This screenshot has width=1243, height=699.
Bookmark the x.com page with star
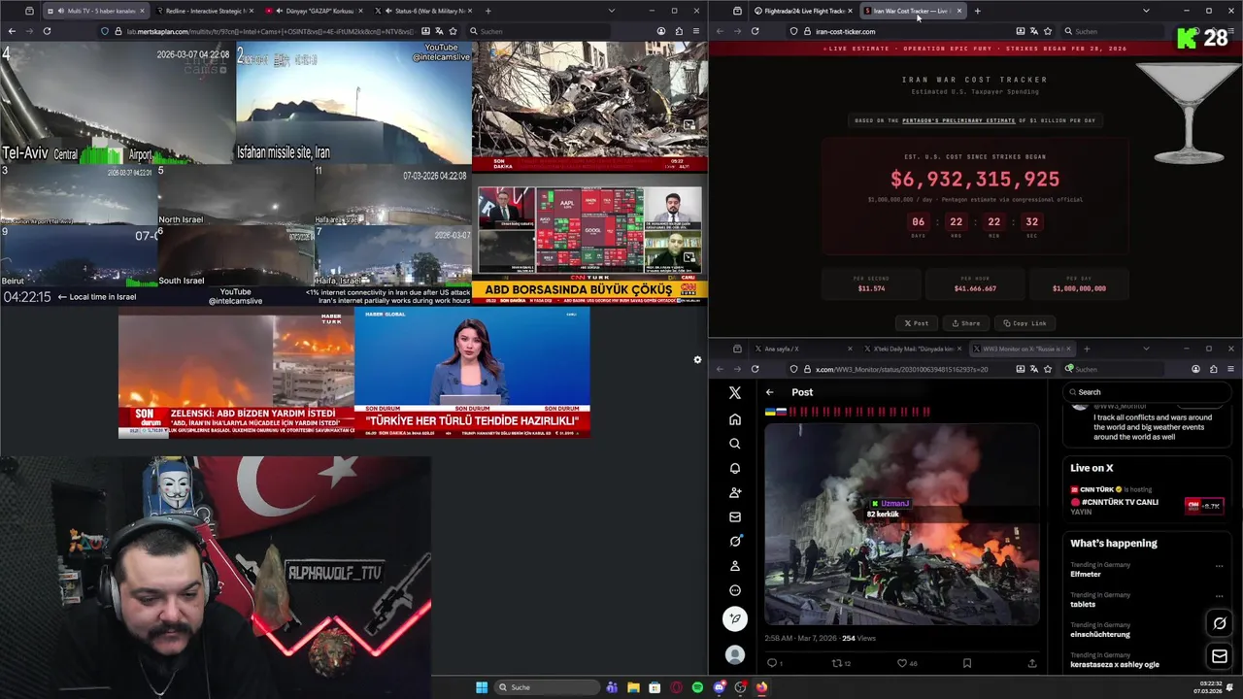[x=1048, y=369]
